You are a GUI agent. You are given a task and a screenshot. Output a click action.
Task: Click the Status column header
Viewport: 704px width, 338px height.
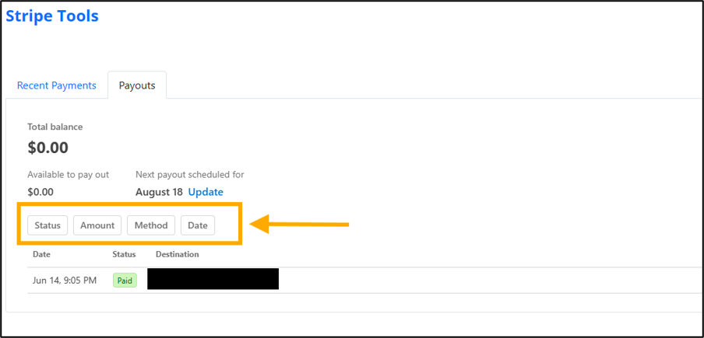[x=124, y=254]
